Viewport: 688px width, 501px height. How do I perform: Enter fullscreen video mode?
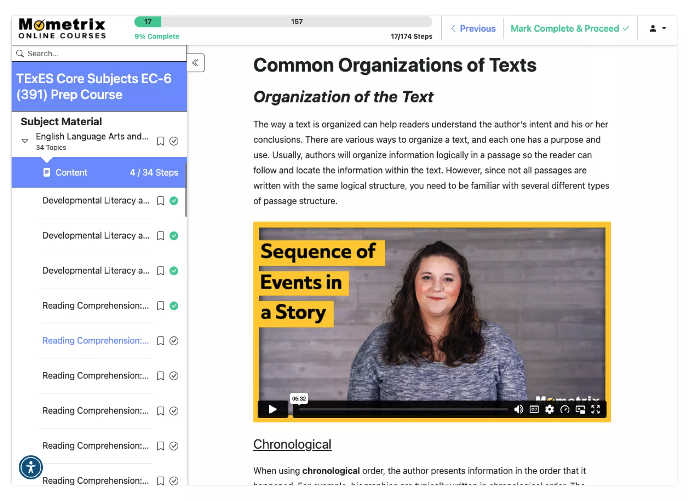pos(596,409)
